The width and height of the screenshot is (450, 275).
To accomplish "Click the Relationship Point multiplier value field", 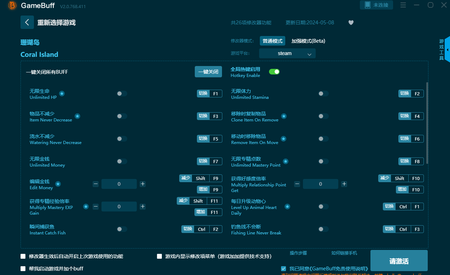I will tap(321, 184).
